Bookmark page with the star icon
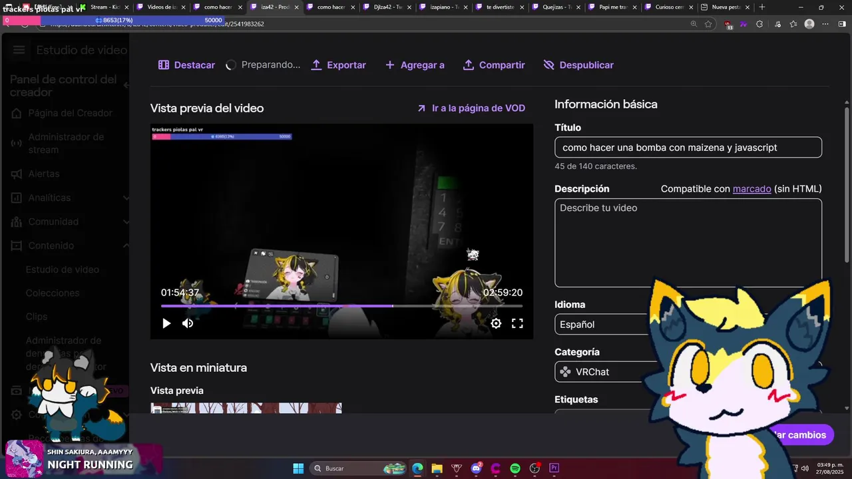Image resolution: width=852 pixels, height=479 pixels. click(708, 24)
